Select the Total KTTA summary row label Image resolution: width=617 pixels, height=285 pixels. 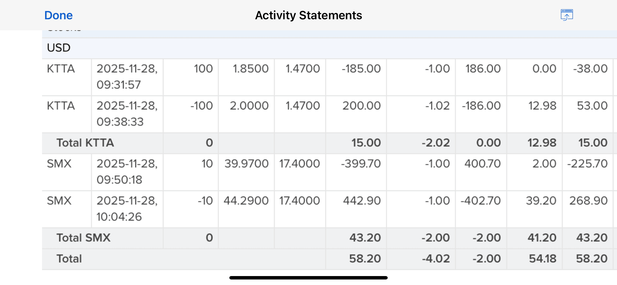85,143
